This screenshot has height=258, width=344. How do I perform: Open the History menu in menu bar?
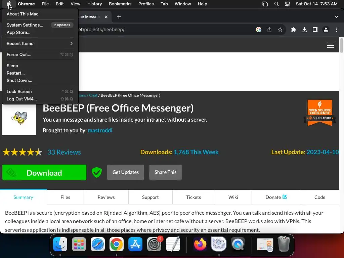pyautogui.click(x=94, y=4)
